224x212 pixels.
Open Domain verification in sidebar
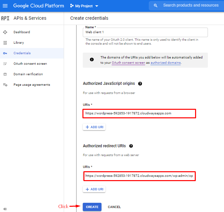tap(28, 74)
